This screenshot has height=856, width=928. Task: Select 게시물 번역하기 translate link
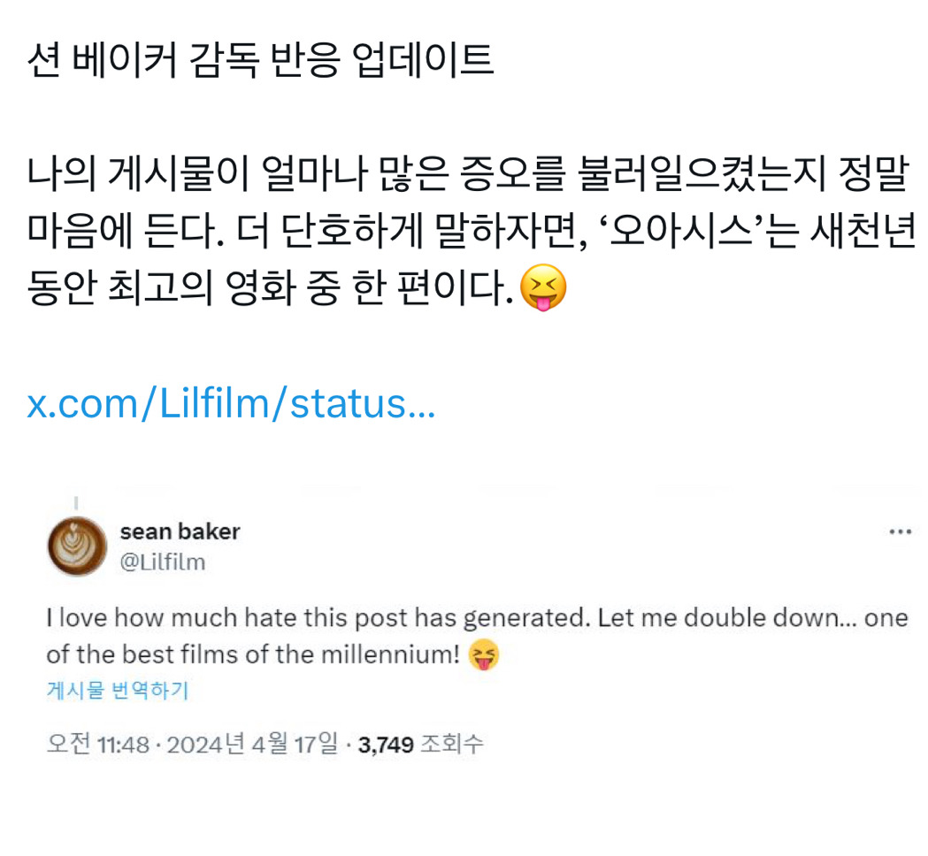coord(117,690)
